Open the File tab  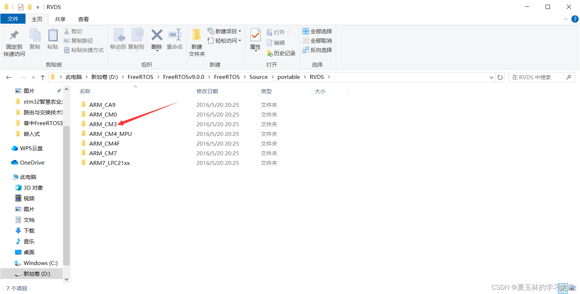click(x=13, y=19)
